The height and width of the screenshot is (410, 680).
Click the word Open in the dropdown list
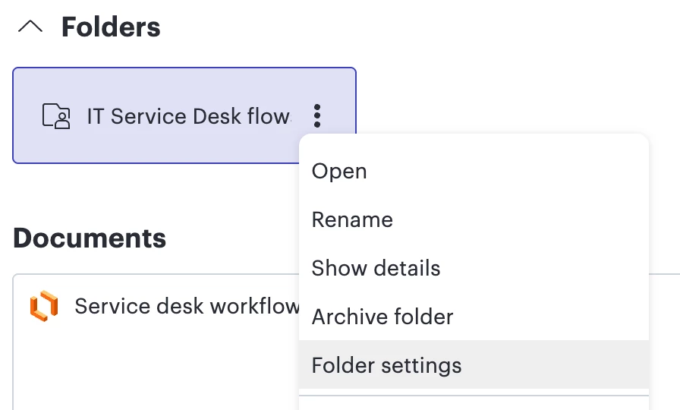click(x=339, y=172)
